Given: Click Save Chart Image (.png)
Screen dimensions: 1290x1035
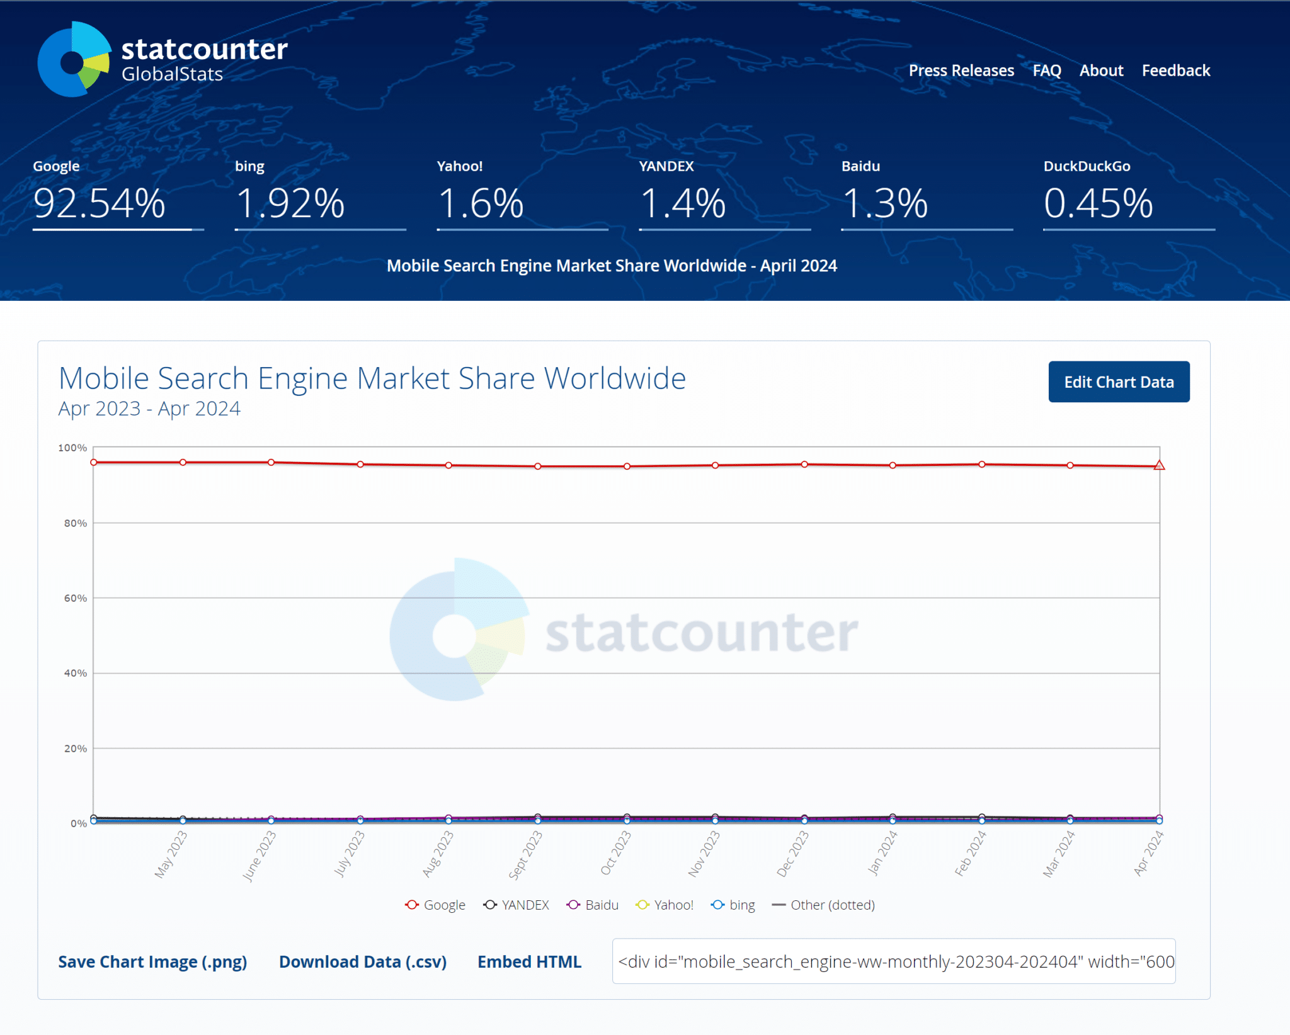Looking at the screenshot, I should click(x=152, y=962).
